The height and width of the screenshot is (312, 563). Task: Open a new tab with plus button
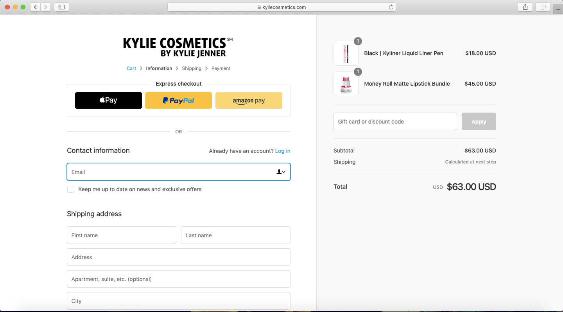(558, 9)
